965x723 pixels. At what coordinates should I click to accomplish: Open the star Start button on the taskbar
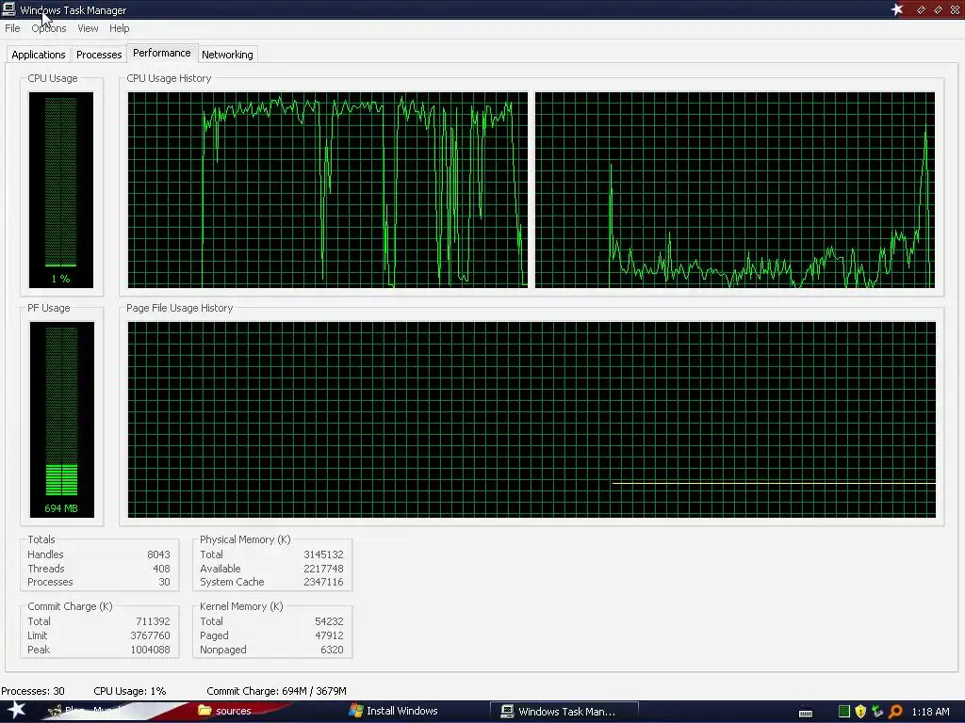pyautogui.click(x=15, y=711)
